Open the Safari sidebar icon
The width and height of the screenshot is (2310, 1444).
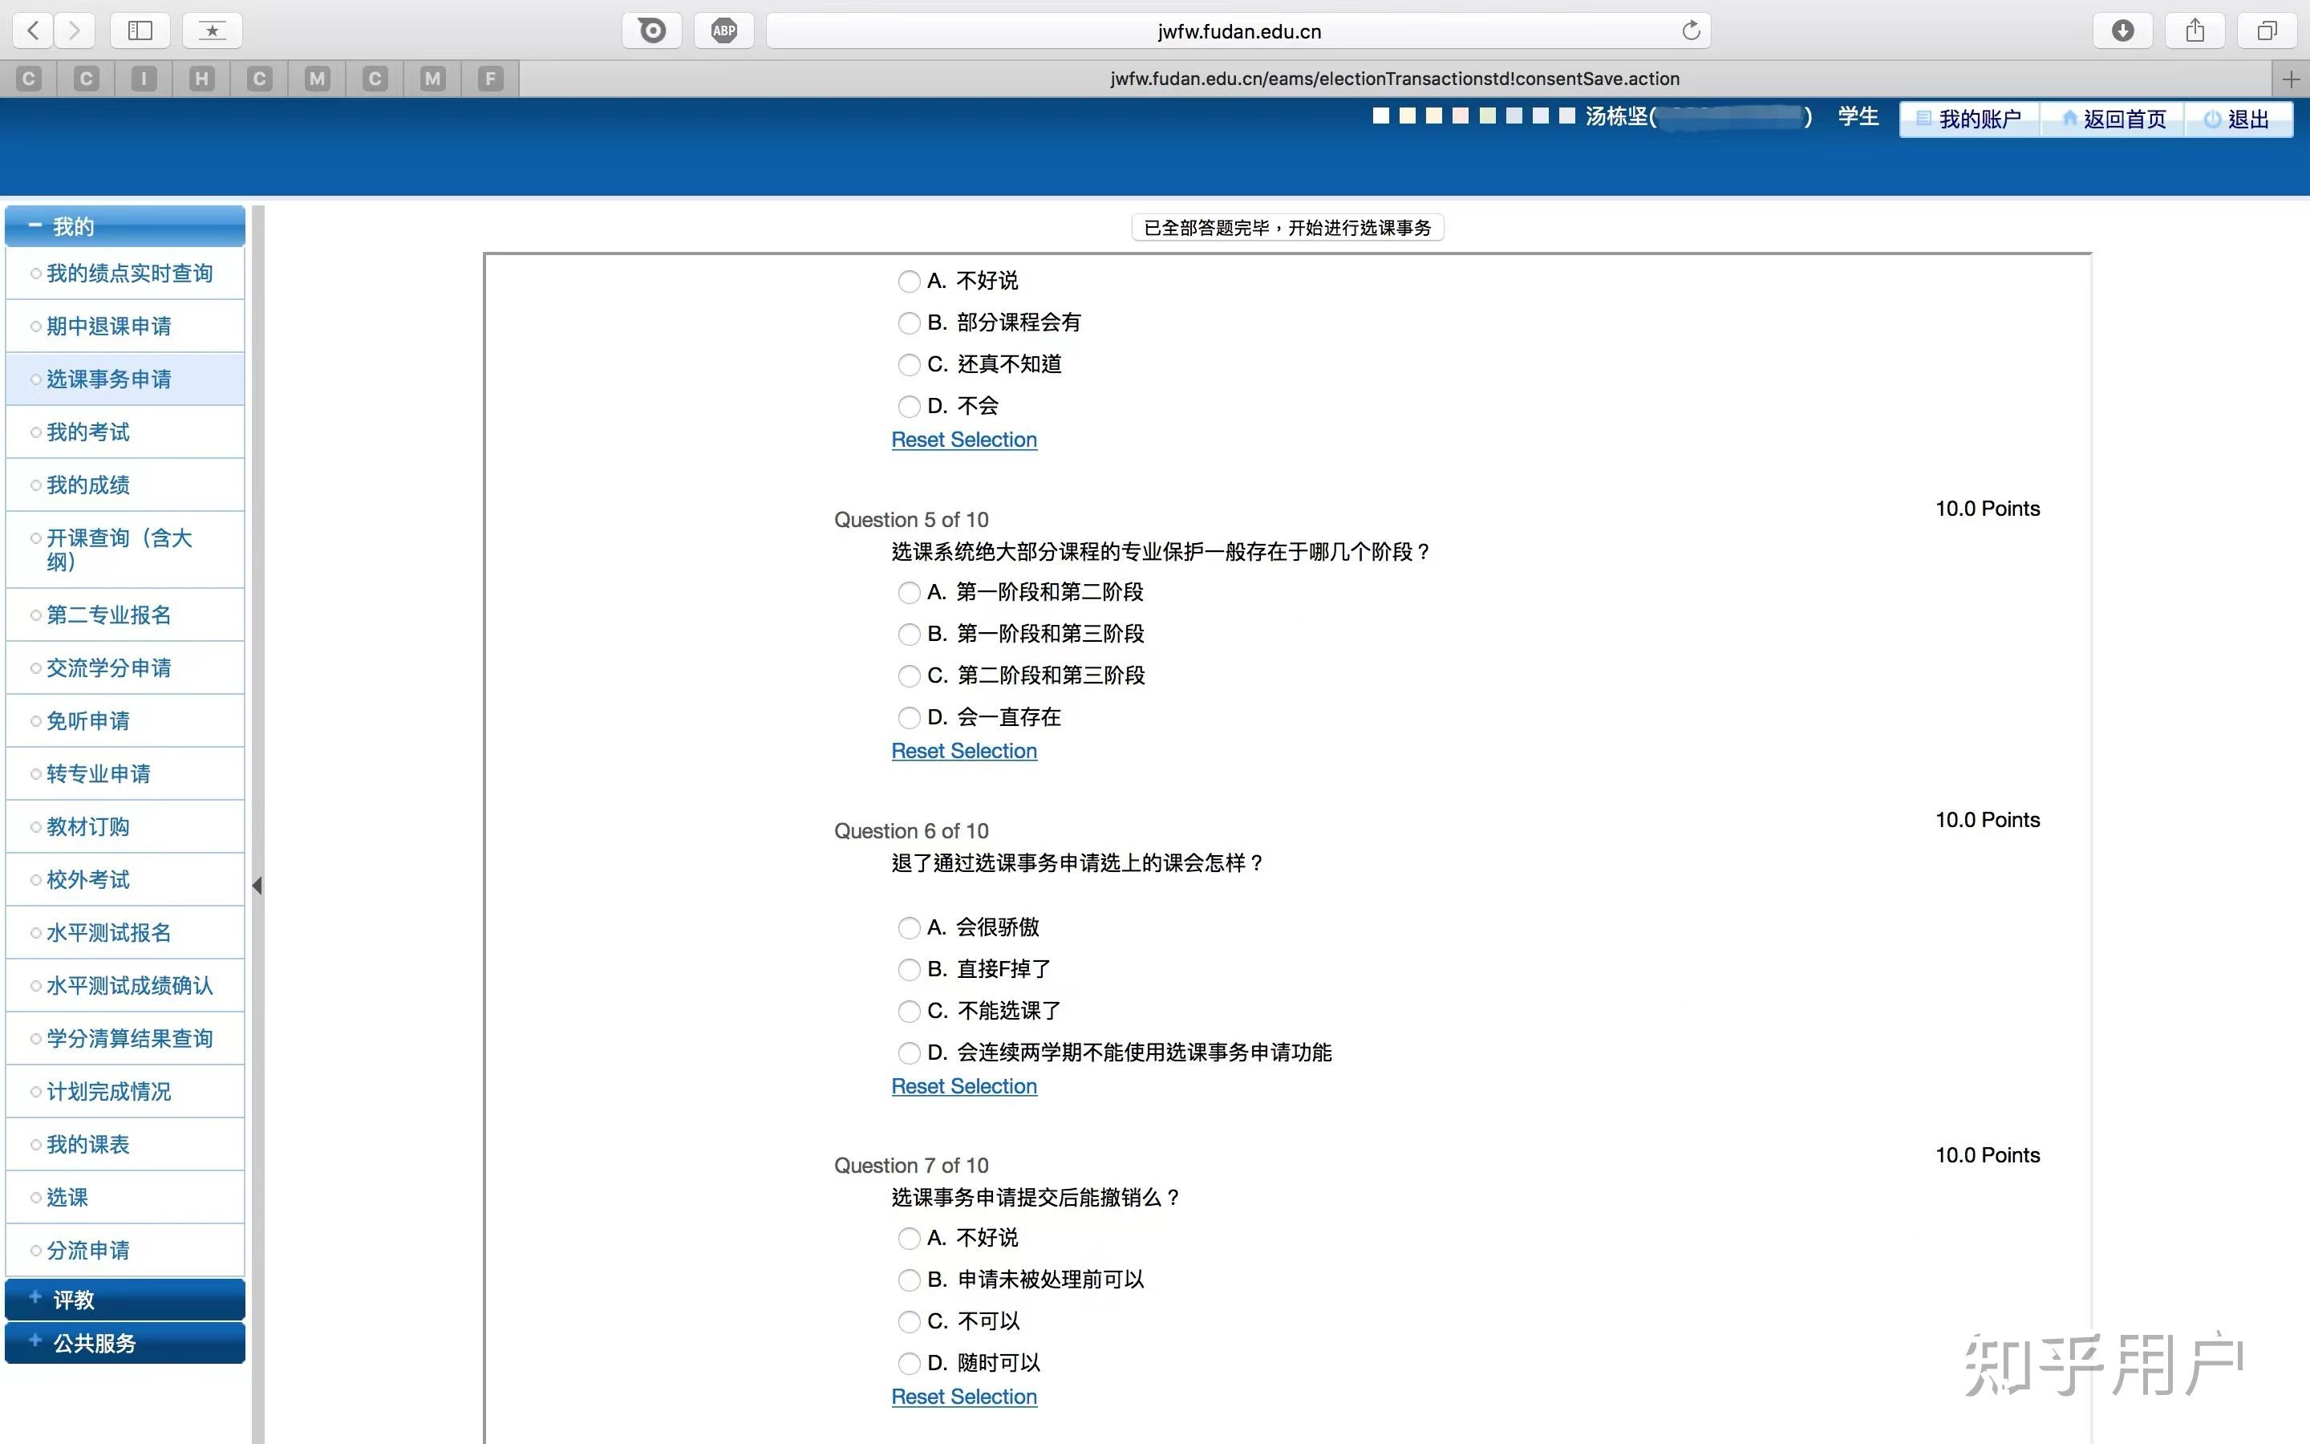(140, 30)
